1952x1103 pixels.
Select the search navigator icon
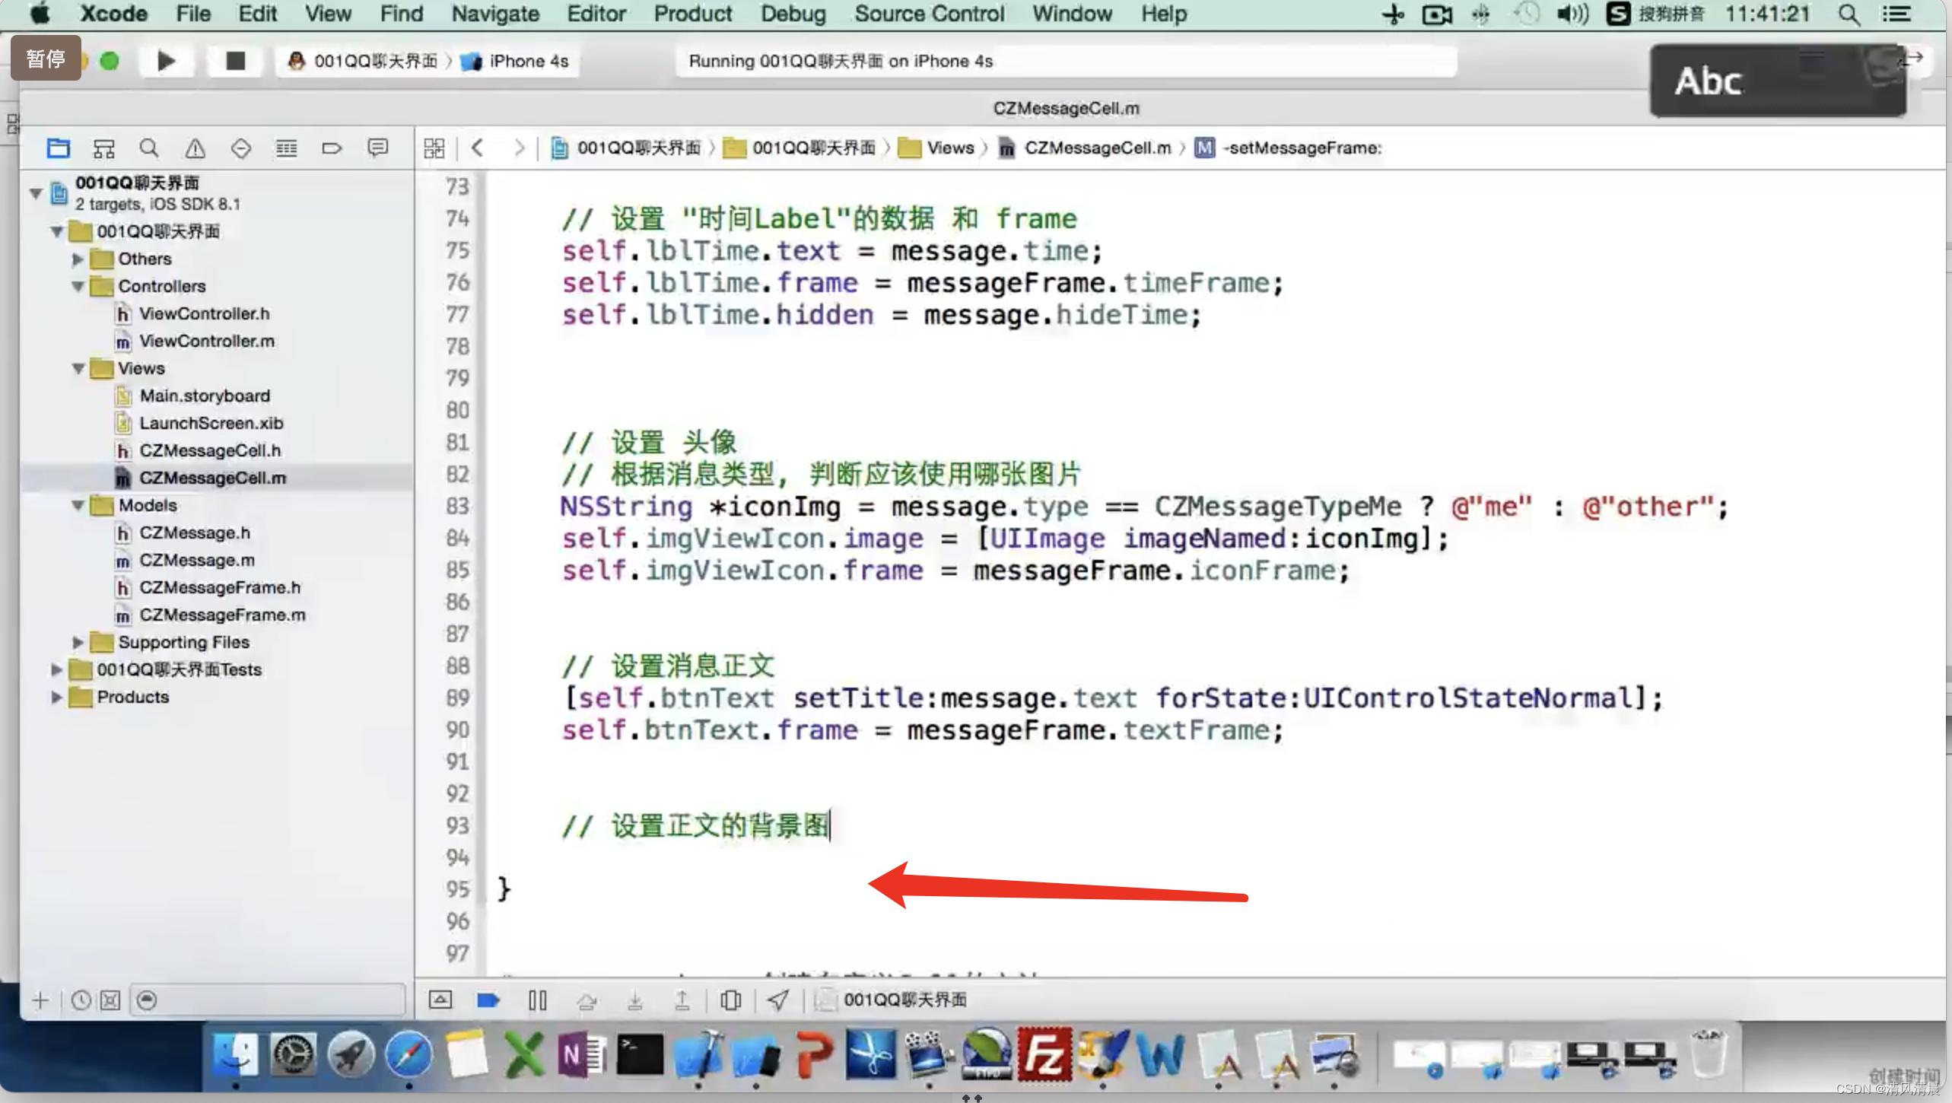149,148
